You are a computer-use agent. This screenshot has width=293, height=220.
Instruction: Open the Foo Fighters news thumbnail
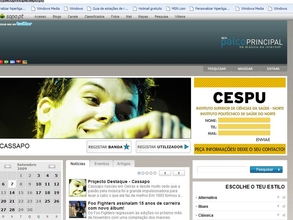[x=78, y=209]
